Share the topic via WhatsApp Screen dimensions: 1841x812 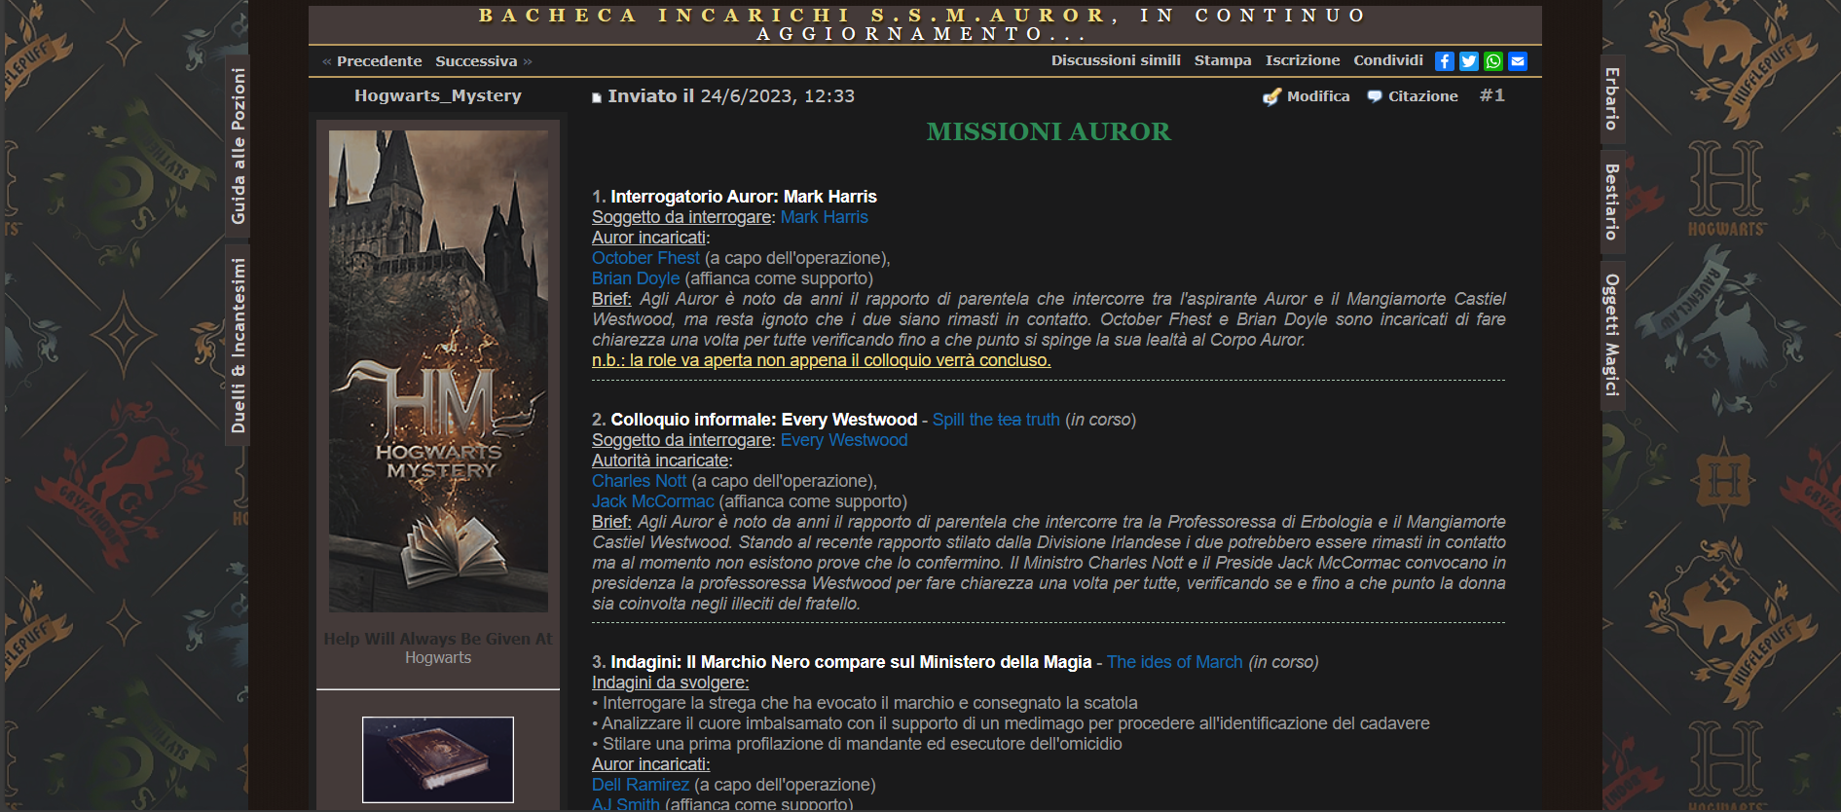click(x=1492, y=61)
